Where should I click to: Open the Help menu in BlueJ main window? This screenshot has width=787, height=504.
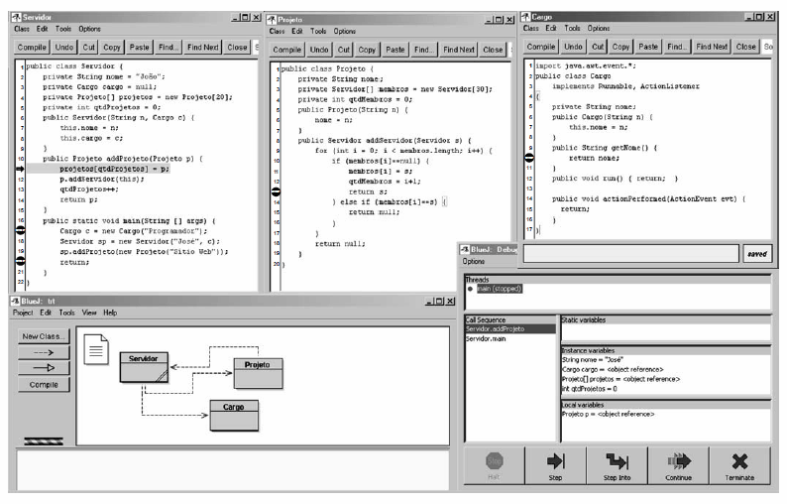[110, 313]
